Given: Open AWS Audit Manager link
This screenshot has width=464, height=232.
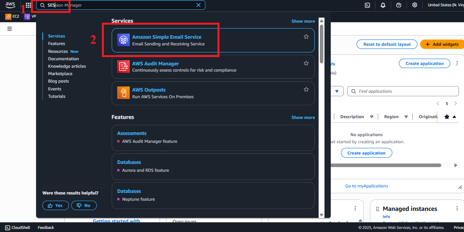Looking at the screenshot, I should pos(155,63).
